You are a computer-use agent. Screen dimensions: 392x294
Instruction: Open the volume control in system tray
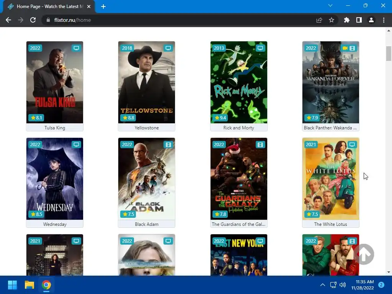(x=343, y=285)
